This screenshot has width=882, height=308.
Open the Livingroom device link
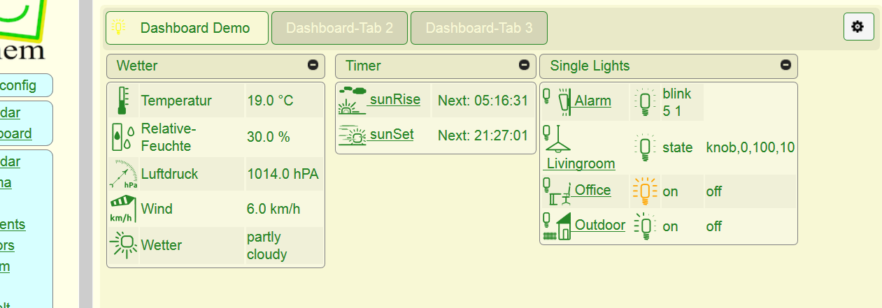(x=581, y=163)
